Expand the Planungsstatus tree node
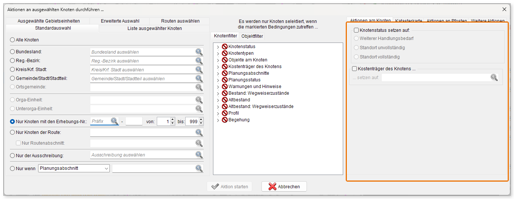 click(x=218, y=80)
